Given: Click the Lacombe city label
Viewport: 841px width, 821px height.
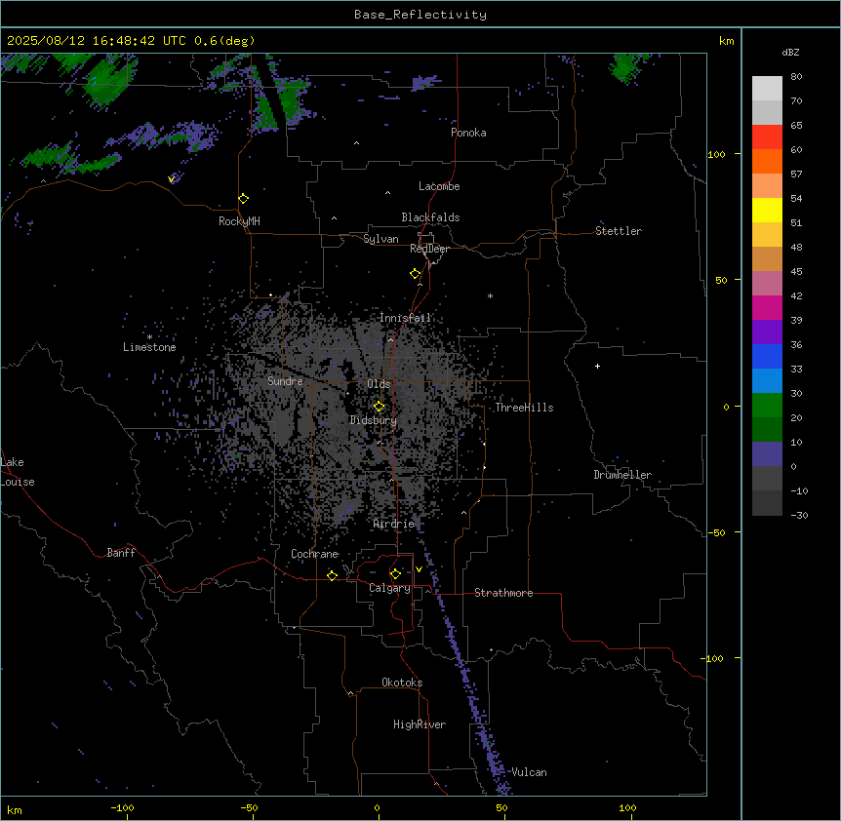Looking at the screenshot, I should [x=439, y=186].
